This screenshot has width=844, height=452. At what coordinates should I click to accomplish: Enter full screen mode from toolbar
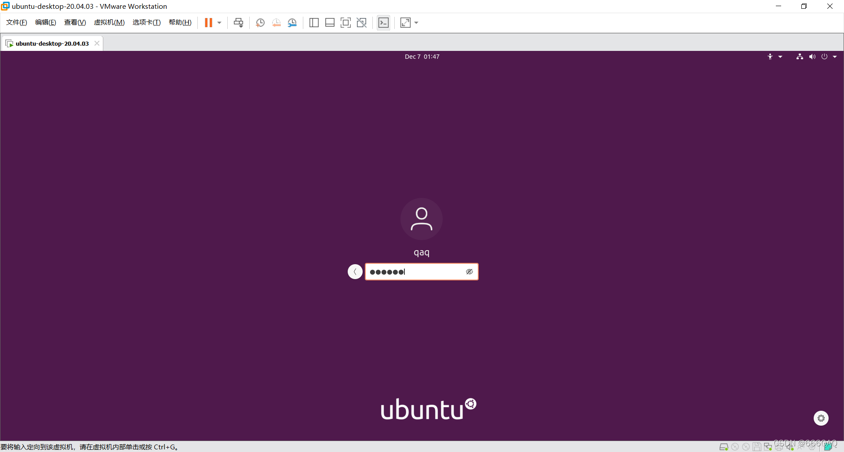[346, 23]
